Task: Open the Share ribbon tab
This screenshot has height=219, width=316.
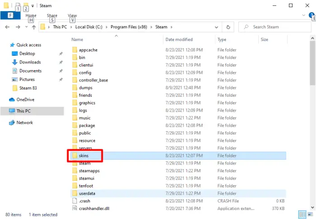Action: point(52,15)
